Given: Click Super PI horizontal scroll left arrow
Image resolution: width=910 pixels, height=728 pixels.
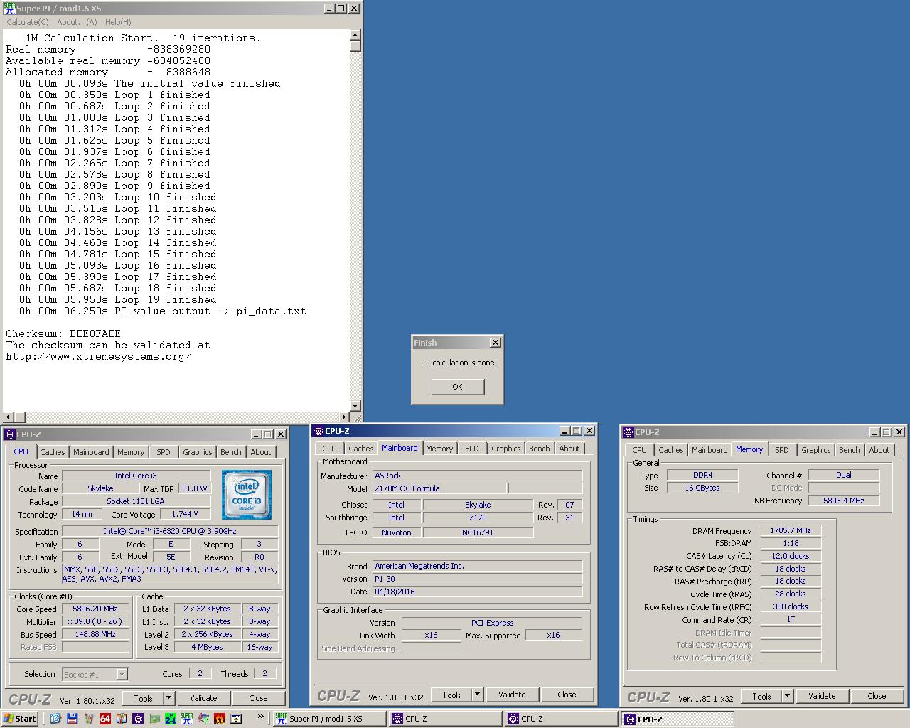Looking at the screenshot, I should [x=9, y=417].
